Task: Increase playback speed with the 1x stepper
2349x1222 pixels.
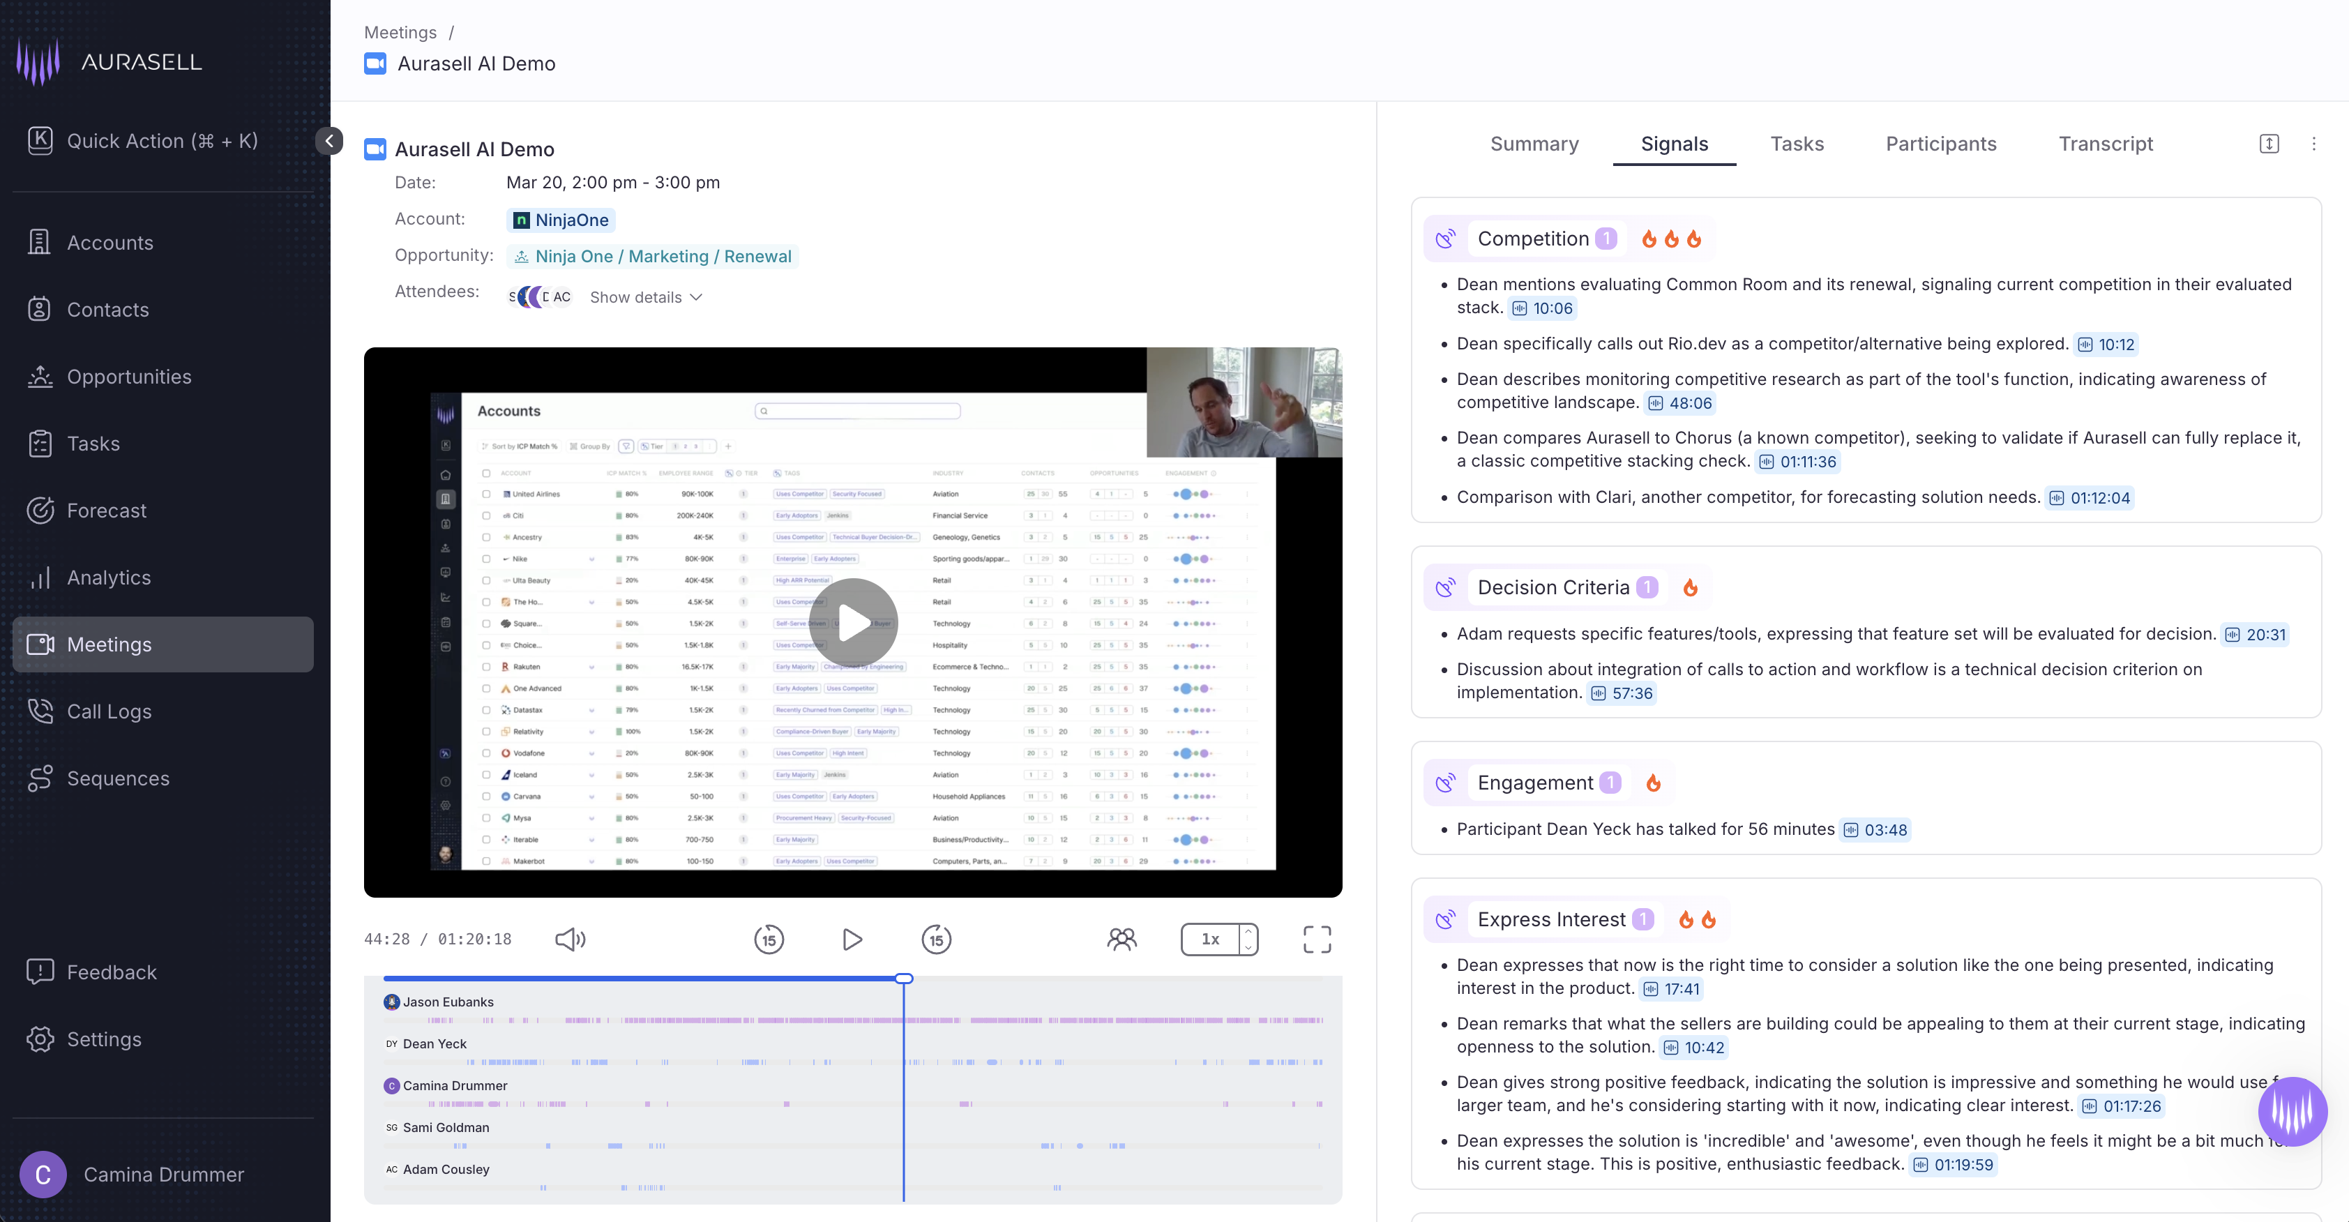Action: pos(1248,931)
